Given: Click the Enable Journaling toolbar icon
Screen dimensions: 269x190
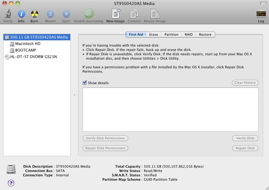Looking at the screenshot, I should point(89,14).
